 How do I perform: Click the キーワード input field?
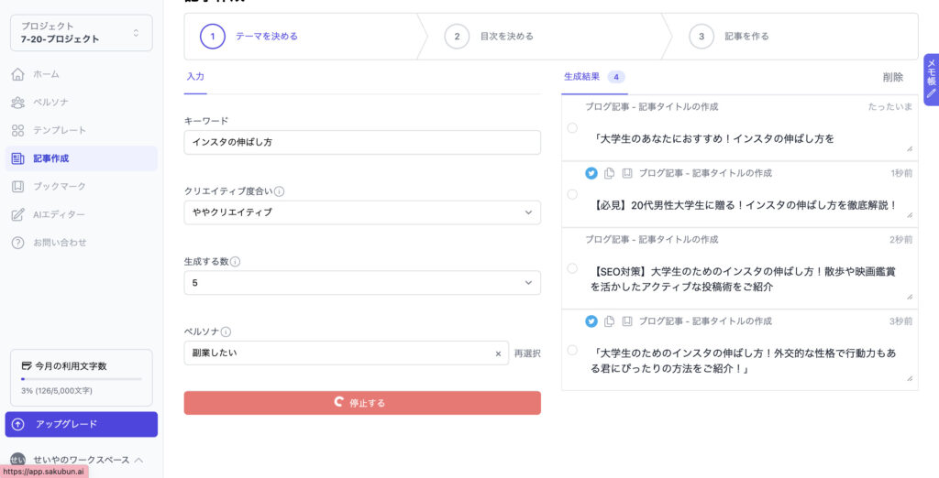[362, 142]
